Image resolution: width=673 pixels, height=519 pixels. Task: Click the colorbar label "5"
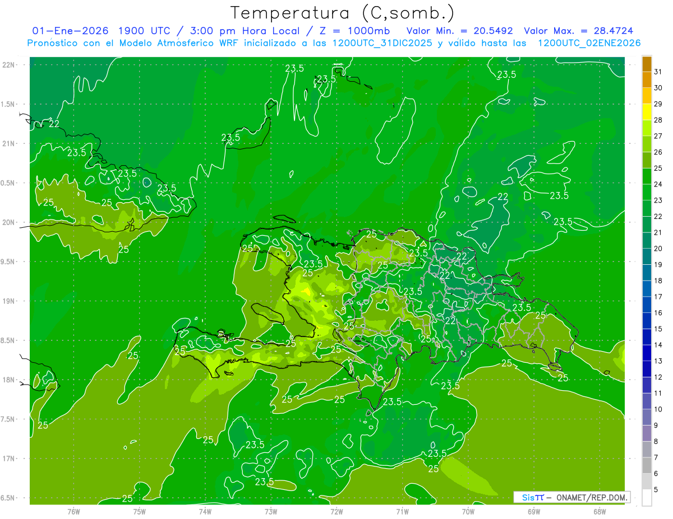(x=656, y=490)
